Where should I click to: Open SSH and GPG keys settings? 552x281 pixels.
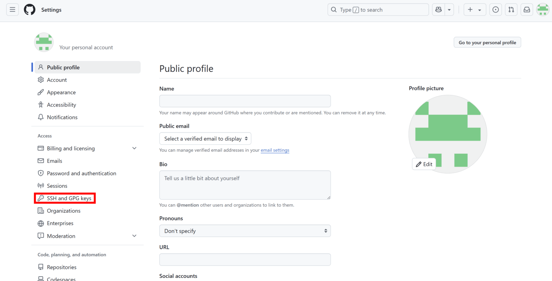(x=69, y=198)
